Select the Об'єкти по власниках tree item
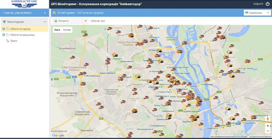Screen dimensions: 272x139 pyautogui.click(x=24, y=35)
